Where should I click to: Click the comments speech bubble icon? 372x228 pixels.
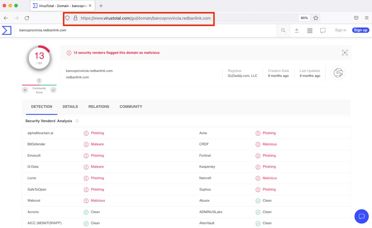323,30
